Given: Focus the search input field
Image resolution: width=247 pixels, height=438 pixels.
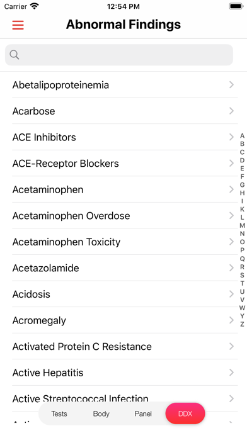Looking at the screenshot, I should click(x=119, y=55).
